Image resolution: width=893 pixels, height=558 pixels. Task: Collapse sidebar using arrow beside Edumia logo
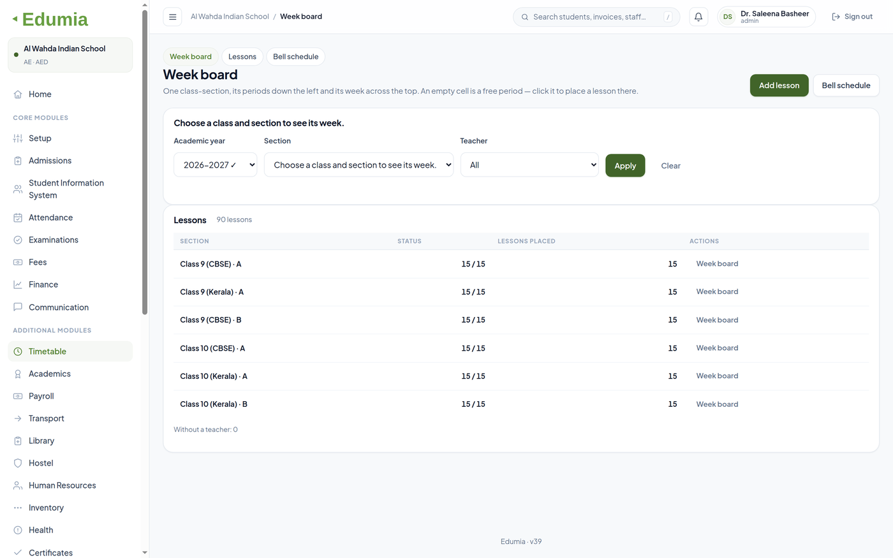tap(15, 19)
